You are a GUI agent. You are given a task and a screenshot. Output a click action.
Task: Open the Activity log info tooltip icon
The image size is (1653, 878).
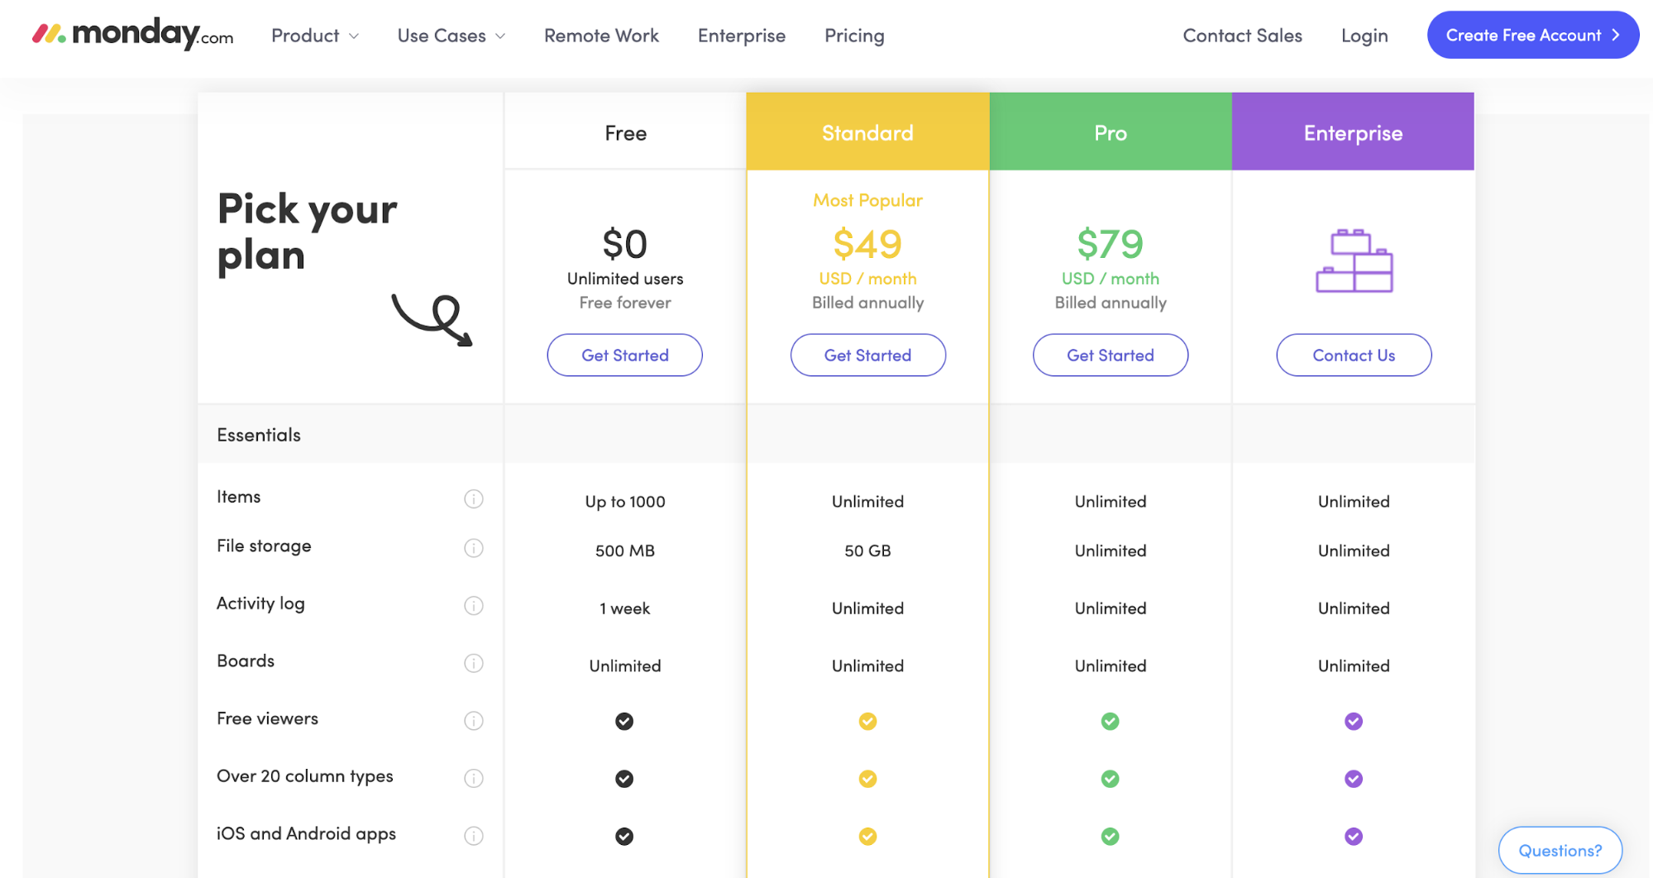(x=473, y=606)
